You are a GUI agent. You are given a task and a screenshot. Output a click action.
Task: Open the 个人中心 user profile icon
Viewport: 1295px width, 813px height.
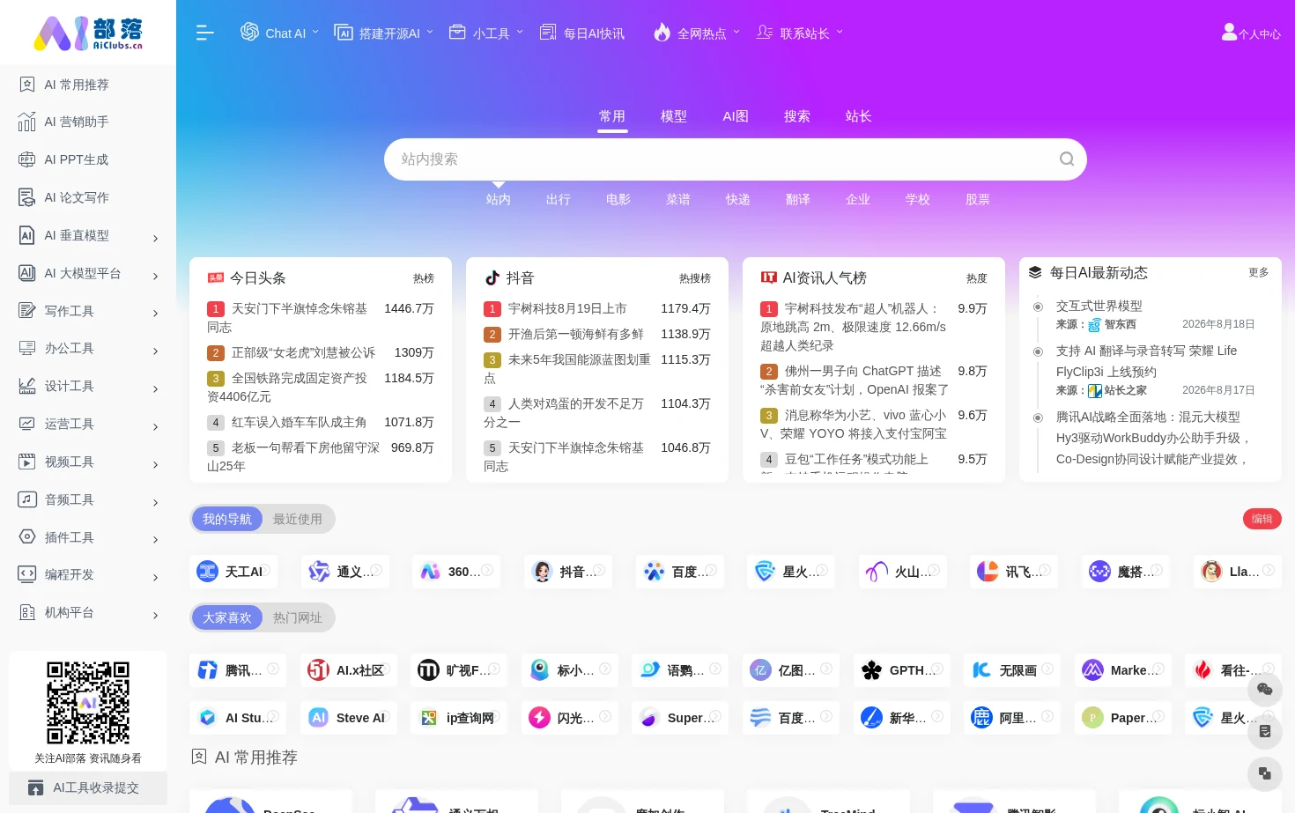(1229, 33)
